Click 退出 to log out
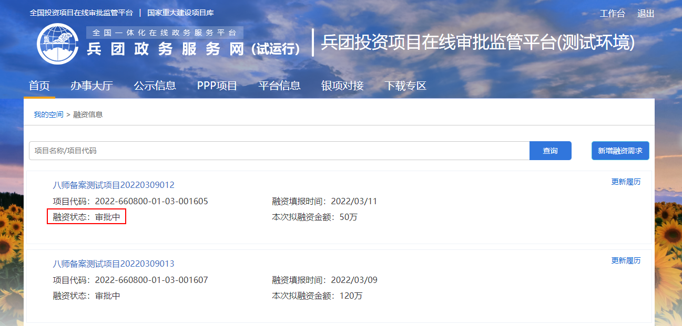The width and height of the screenshot is (682, 326). point(646,14)
